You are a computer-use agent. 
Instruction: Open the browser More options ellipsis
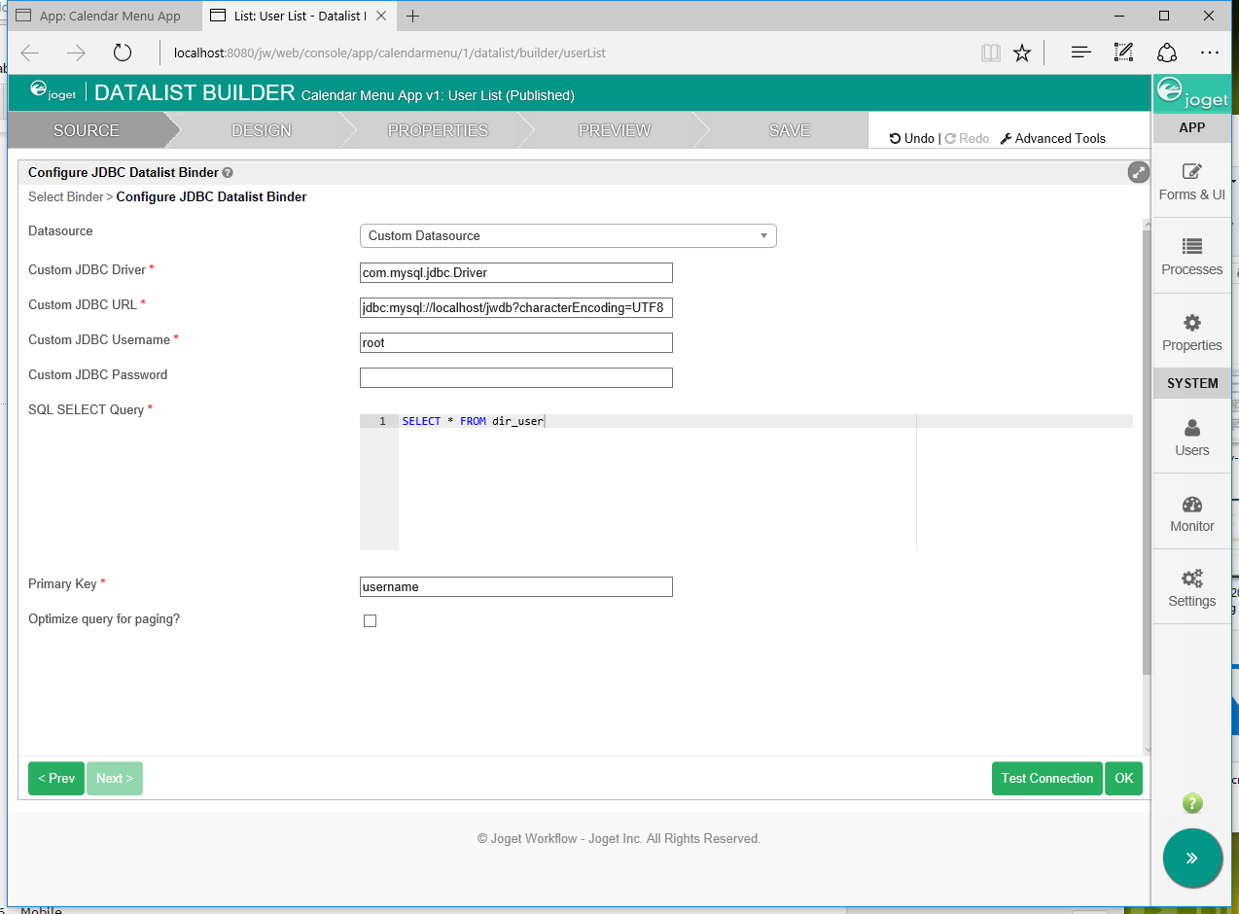click(1210, 53)
